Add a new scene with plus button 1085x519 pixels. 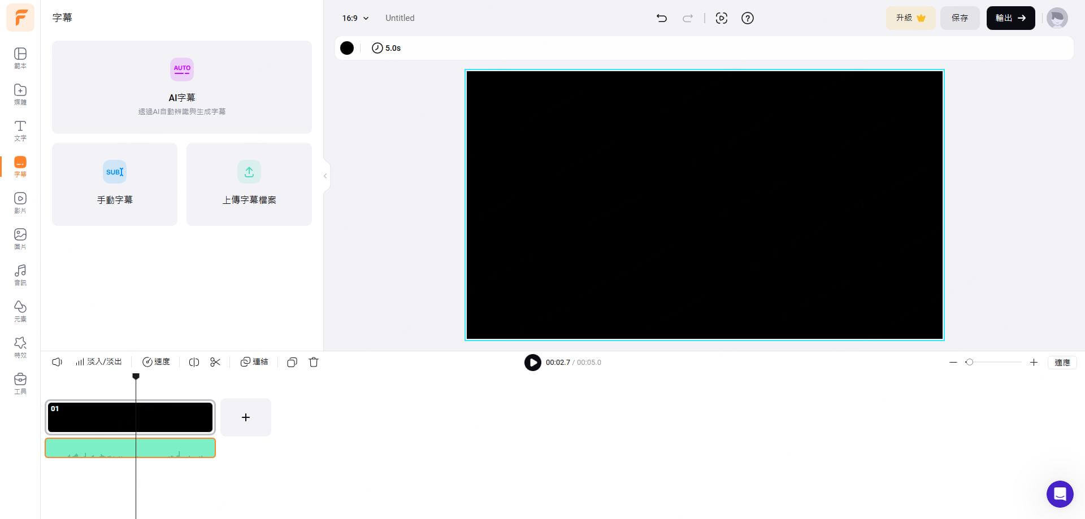(246, 417)
